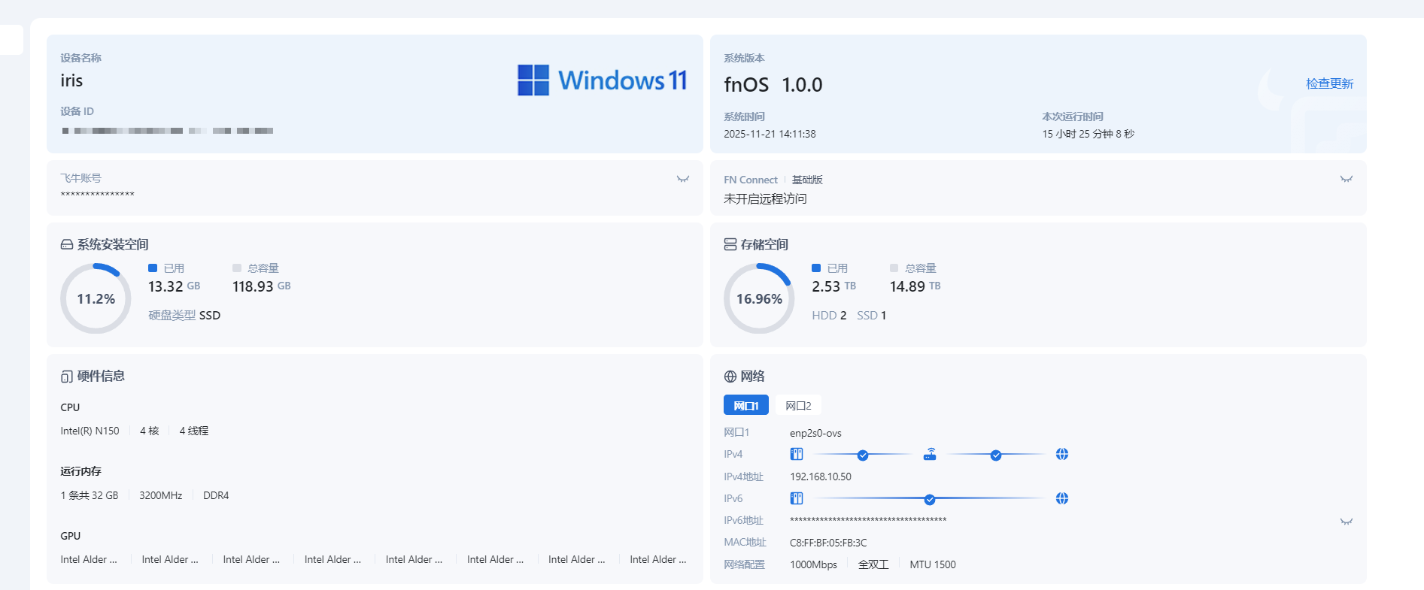Click the NAS device icon in IPv6 row
The width and height of the screenshot is (1424, 590).
(x=797, y=498)
